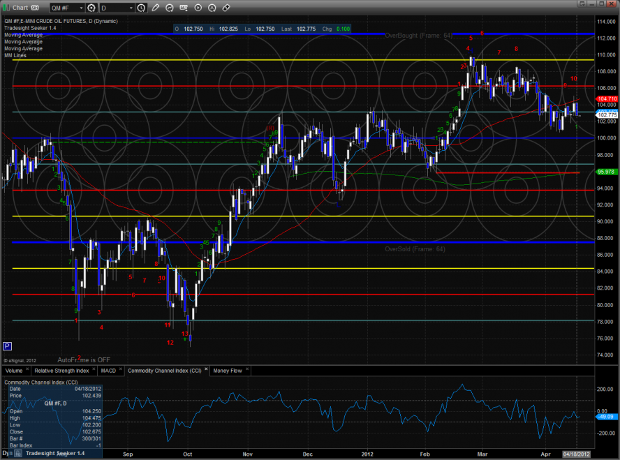Expand the QM #F symbol dropdown
Image resolution: width=620 pixels, height=460 pixels.
click(x=80, y=8)
